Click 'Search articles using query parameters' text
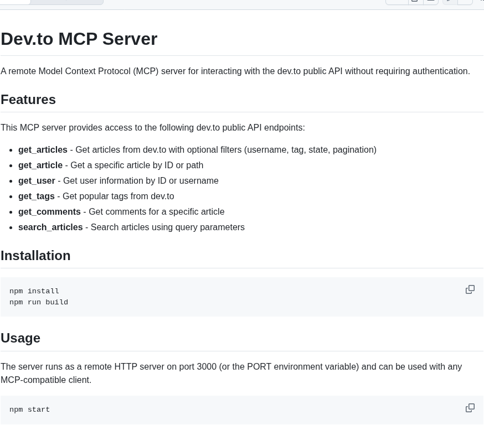484x425 pixels. 168,227
